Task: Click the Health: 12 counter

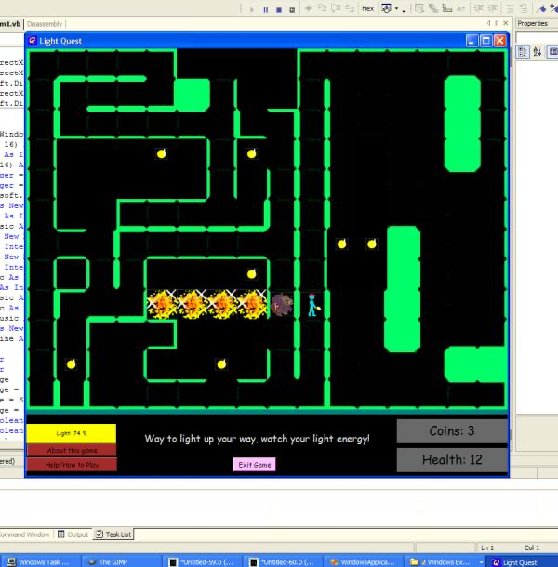Action: coord(452,459)
